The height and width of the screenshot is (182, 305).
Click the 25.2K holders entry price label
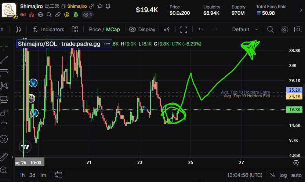[294, 90]
